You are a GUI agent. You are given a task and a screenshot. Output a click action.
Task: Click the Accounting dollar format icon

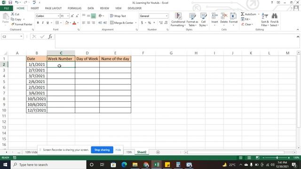142,23
